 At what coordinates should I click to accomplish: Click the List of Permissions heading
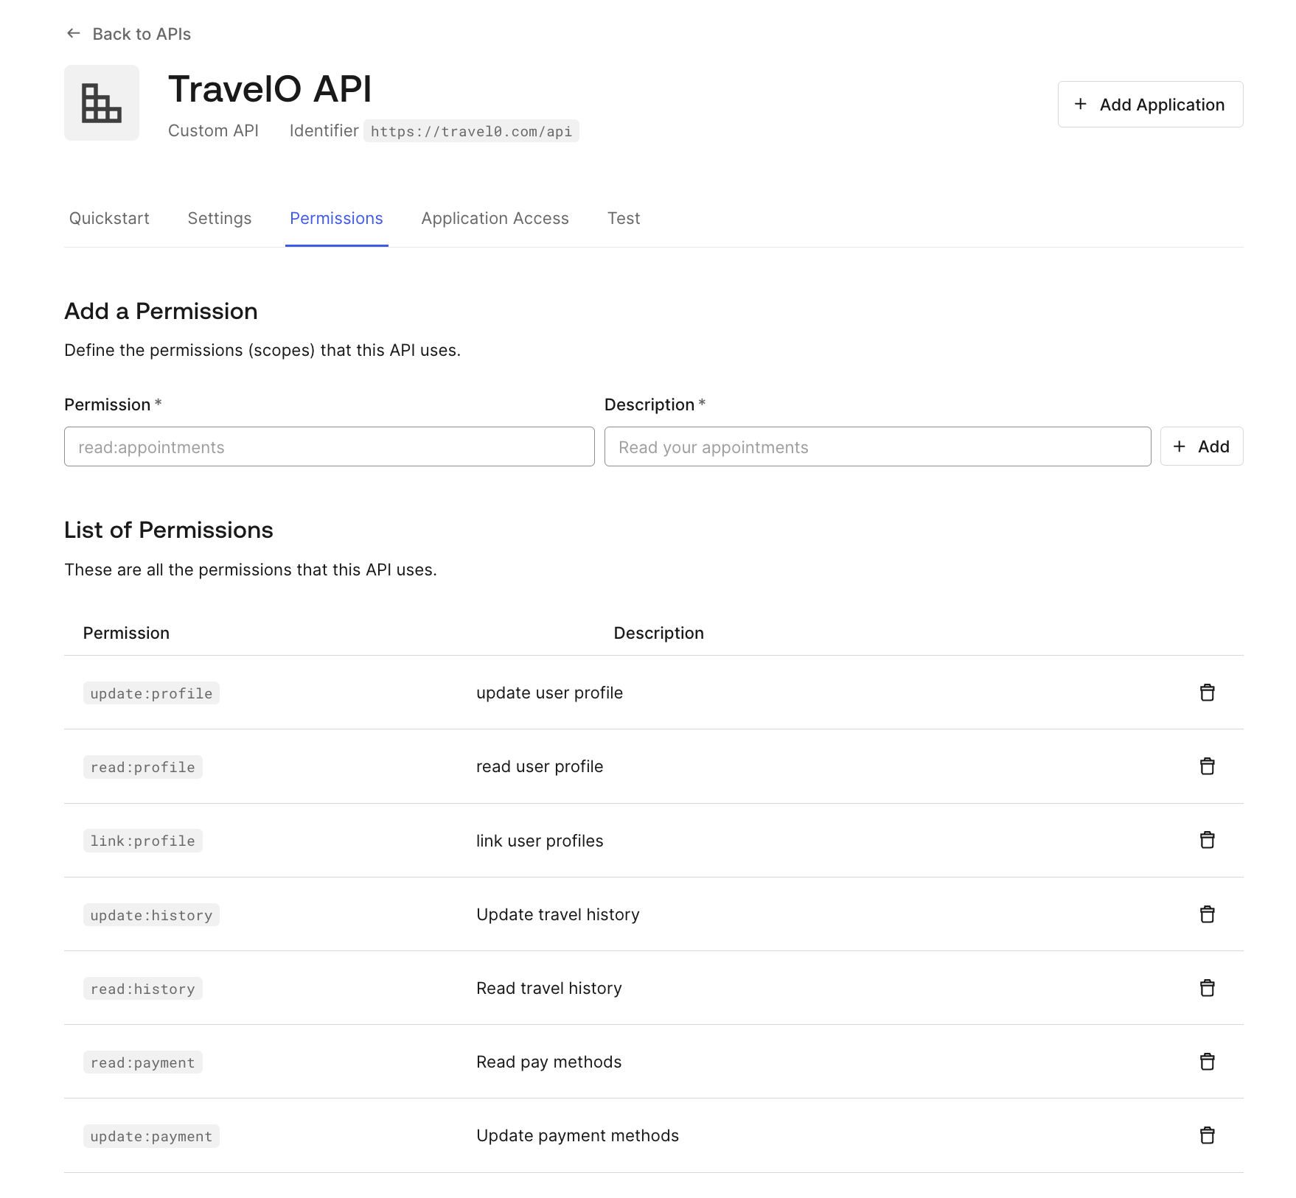pos(169,530)
